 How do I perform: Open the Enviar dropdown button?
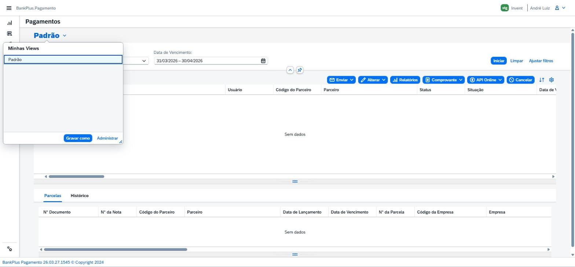(x=341, y=80)
